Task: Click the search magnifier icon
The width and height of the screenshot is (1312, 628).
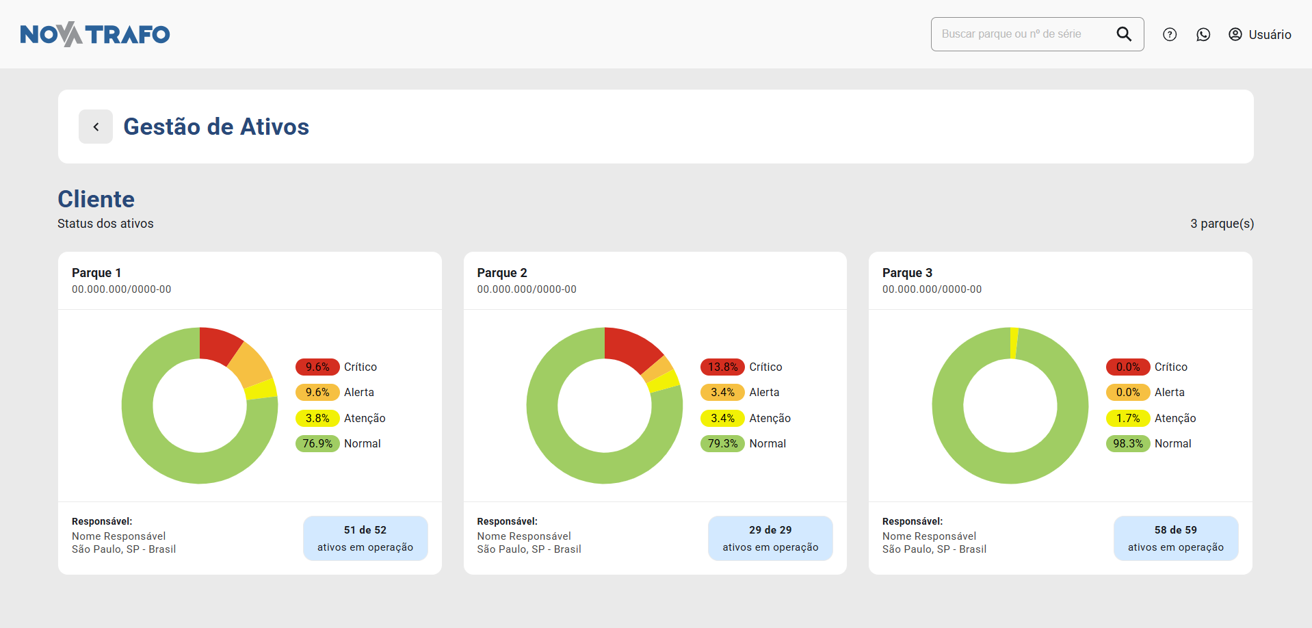Action: click(x=1124, y=34)
